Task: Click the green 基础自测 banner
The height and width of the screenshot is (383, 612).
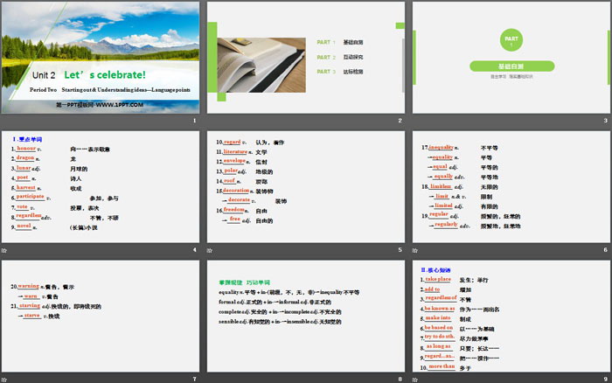Action: [513, 66]
